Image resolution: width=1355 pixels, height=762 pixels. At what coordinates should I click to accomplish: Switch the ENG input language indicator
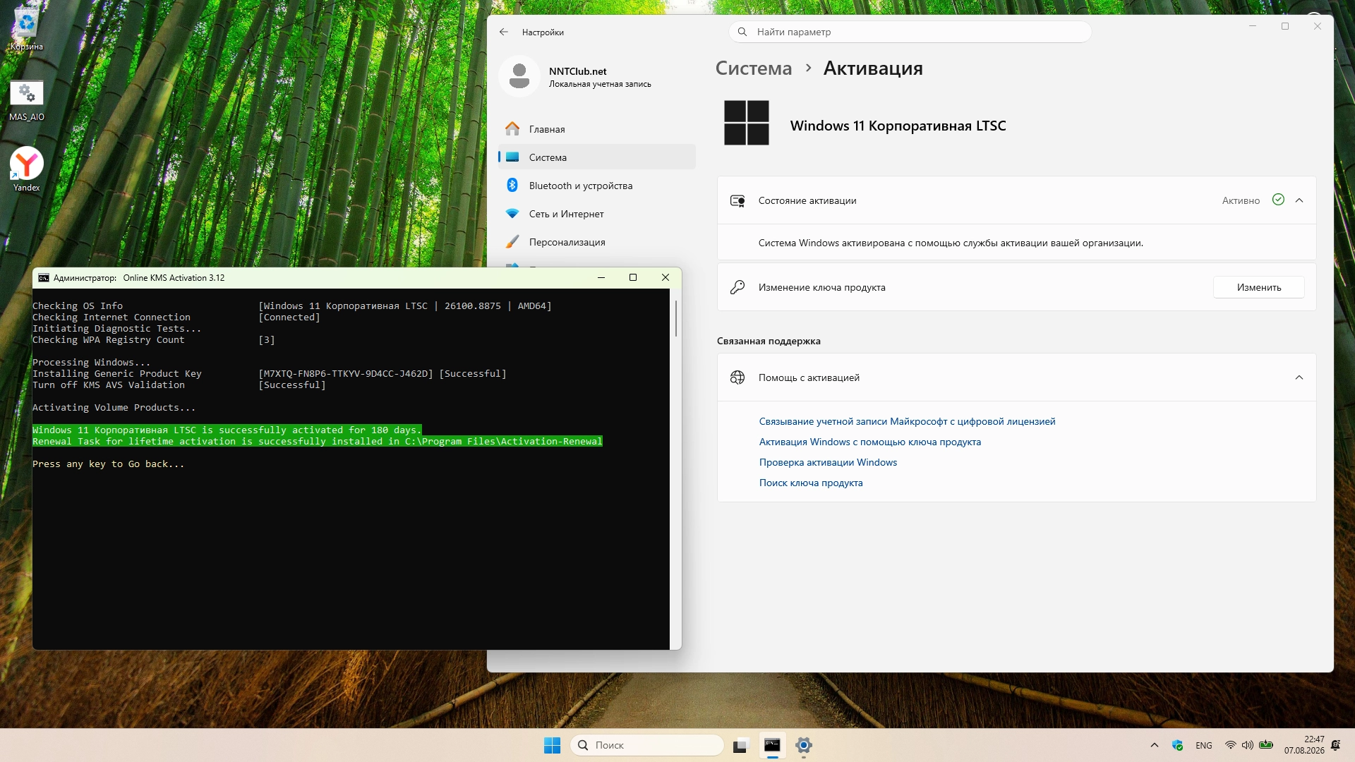[1204, 745]
